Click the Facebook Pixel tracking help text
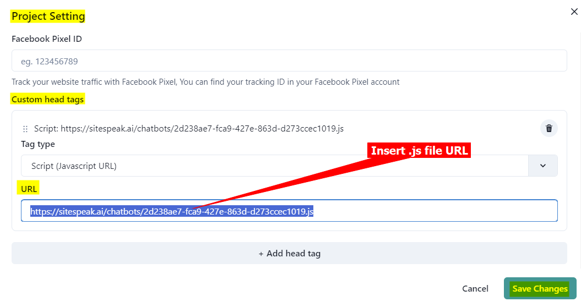 pos(205,82)
